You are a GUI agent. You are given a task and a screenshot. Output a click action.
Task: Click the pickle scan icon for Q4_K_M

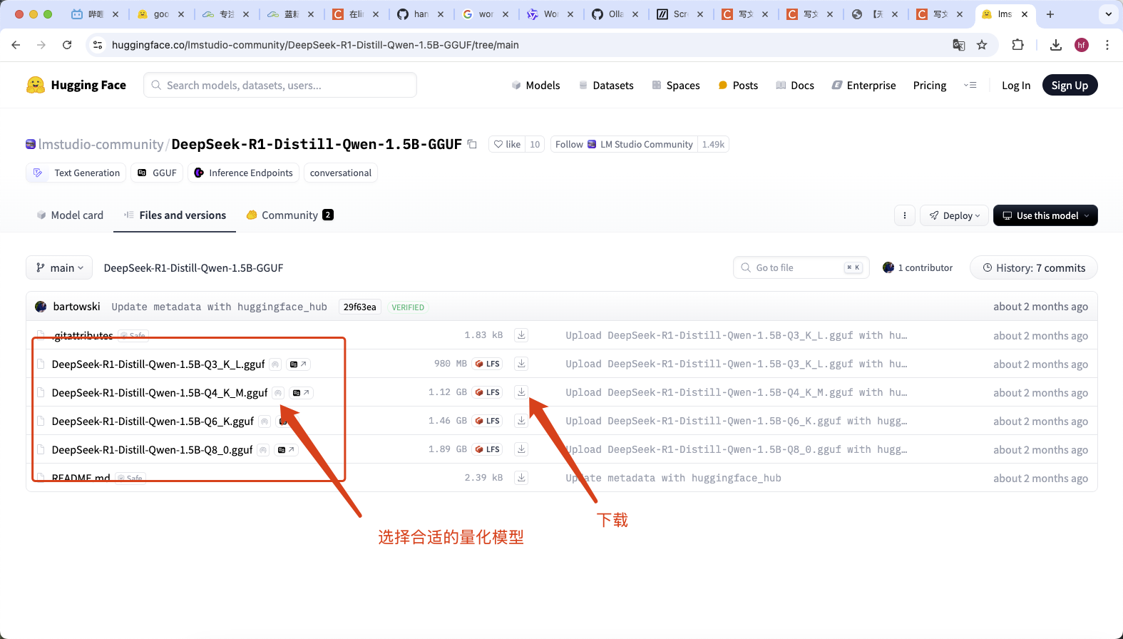(x=278, y=393)
